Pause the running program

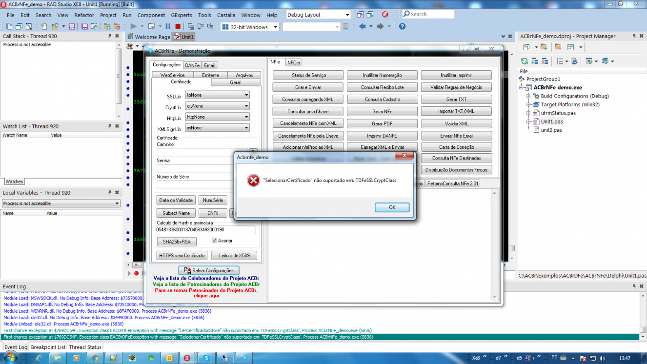[168, 26]
